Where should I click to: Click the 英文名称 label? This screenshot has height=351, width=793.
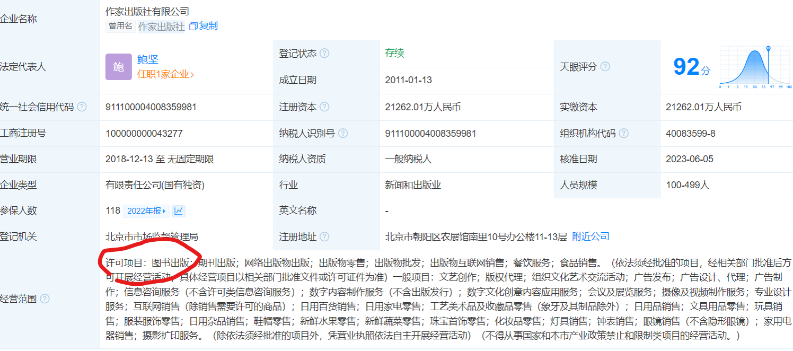coord(298,210)
